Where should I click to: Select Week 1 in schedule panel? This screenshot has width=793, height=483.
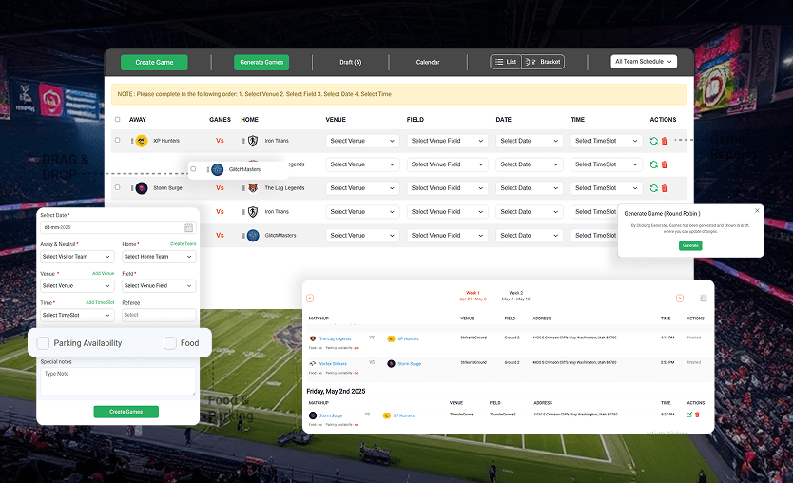coord(473,296)
